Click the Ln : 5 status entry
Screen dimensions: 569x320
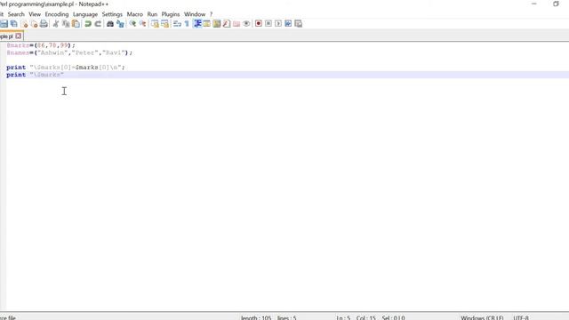[x=343, y=317]
